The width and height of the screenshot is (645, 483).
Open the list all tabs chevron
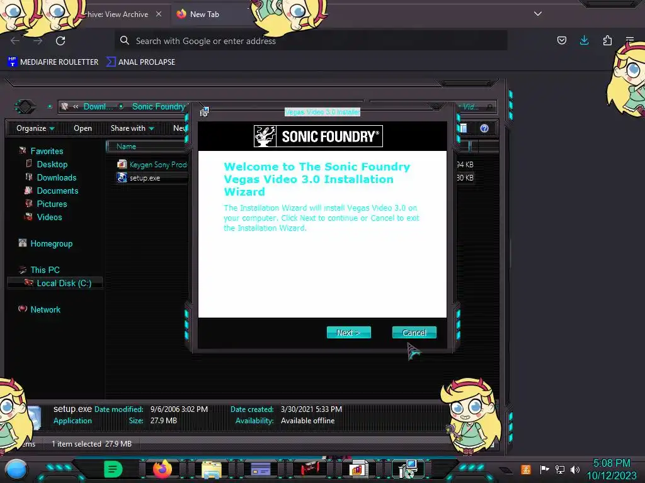[538, 14]
